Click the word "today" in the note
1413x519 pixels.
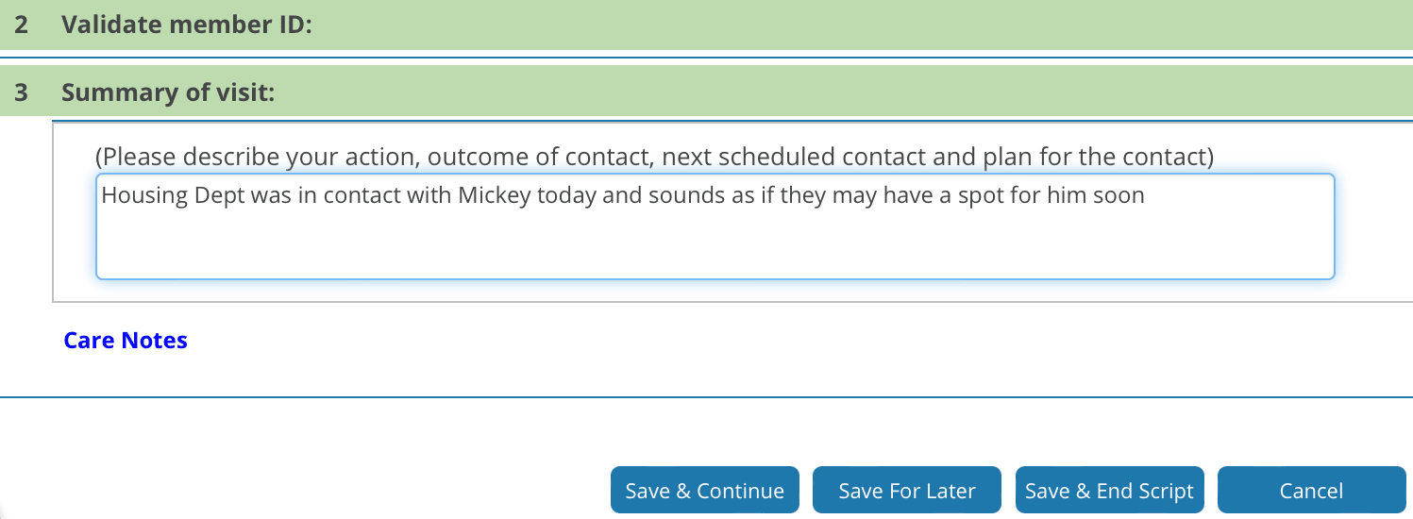point(566,196)
